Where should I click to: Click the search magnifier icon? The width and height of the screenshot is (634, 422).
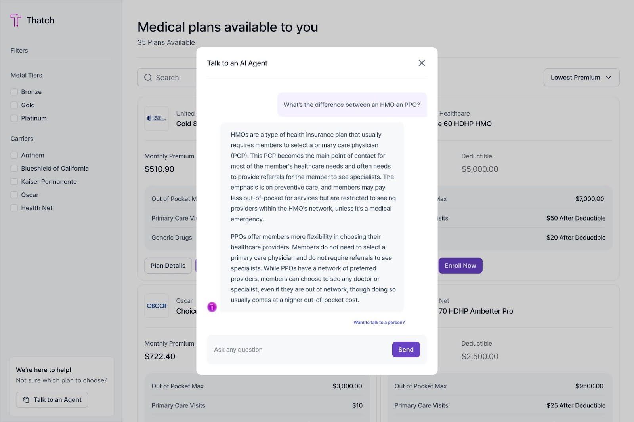[148, 77]
